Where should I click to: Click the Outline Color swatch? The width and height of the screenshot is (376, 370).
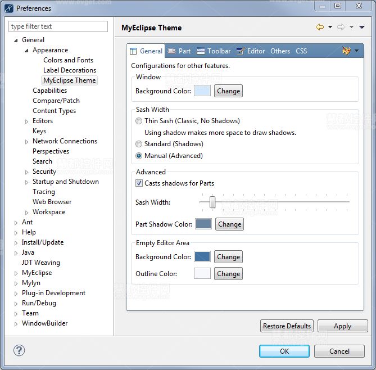point(202,273)
